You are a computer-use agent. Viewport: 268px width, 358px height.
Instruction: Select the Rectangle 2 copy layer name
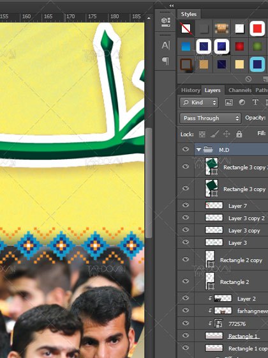241,260
